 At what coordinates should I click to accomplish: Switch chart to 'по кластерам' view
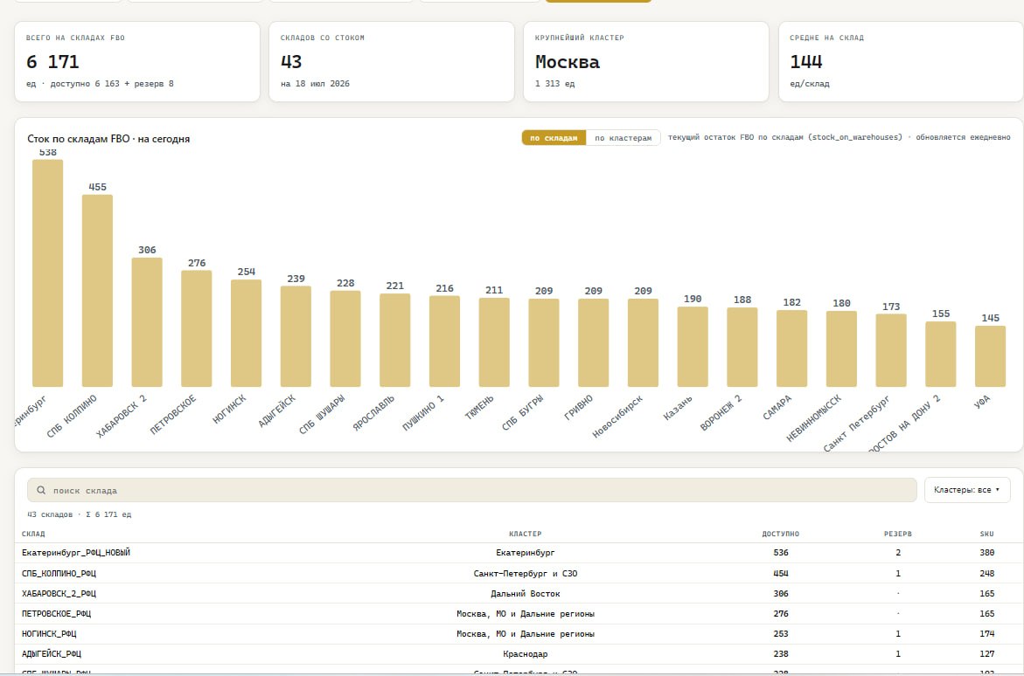click(623, 138)
